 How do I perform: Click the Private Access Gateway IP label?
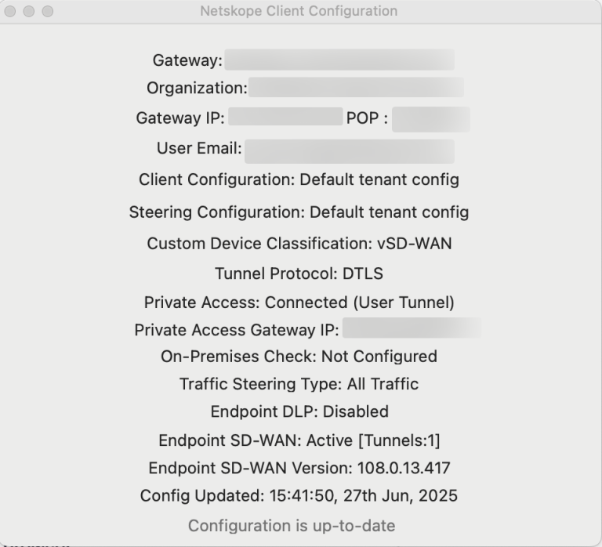237,330
